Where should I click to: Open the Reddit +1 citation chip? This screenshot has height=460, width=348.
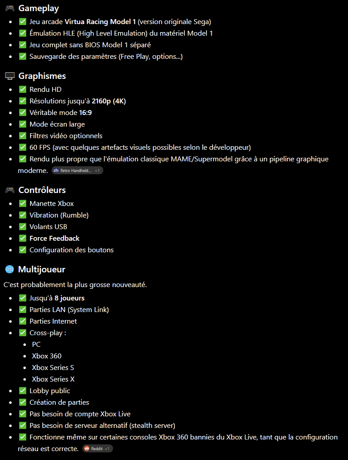(97, 448)
